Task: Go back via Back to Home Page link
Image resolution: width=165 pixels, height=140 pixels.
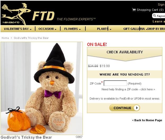Action: [147, 120]
